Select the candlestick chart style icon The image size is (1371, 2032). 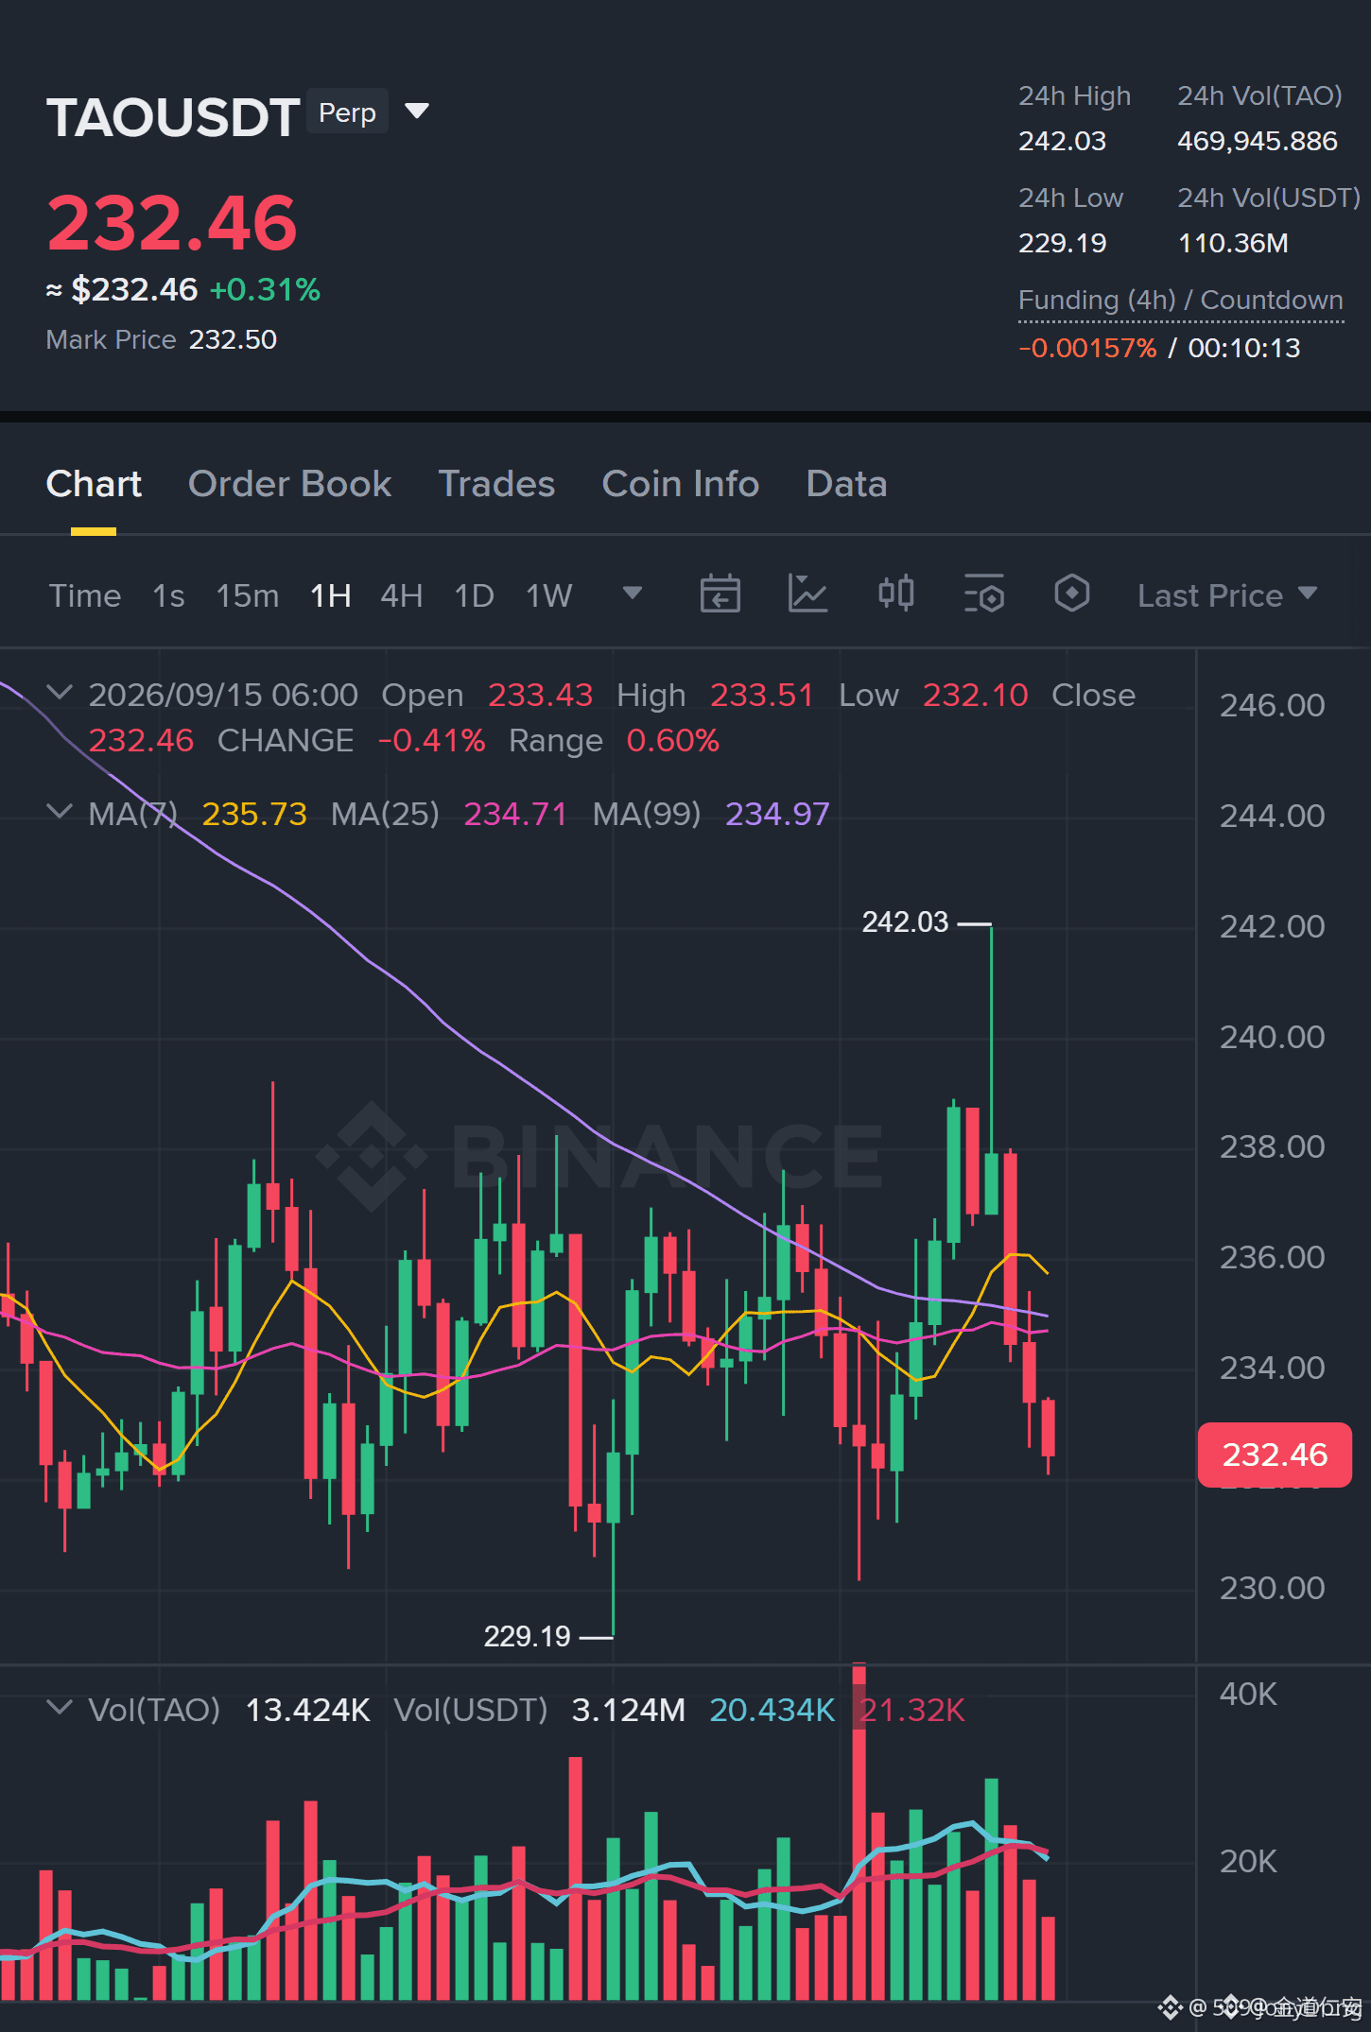pyautogui.click(x=895, y=594)
